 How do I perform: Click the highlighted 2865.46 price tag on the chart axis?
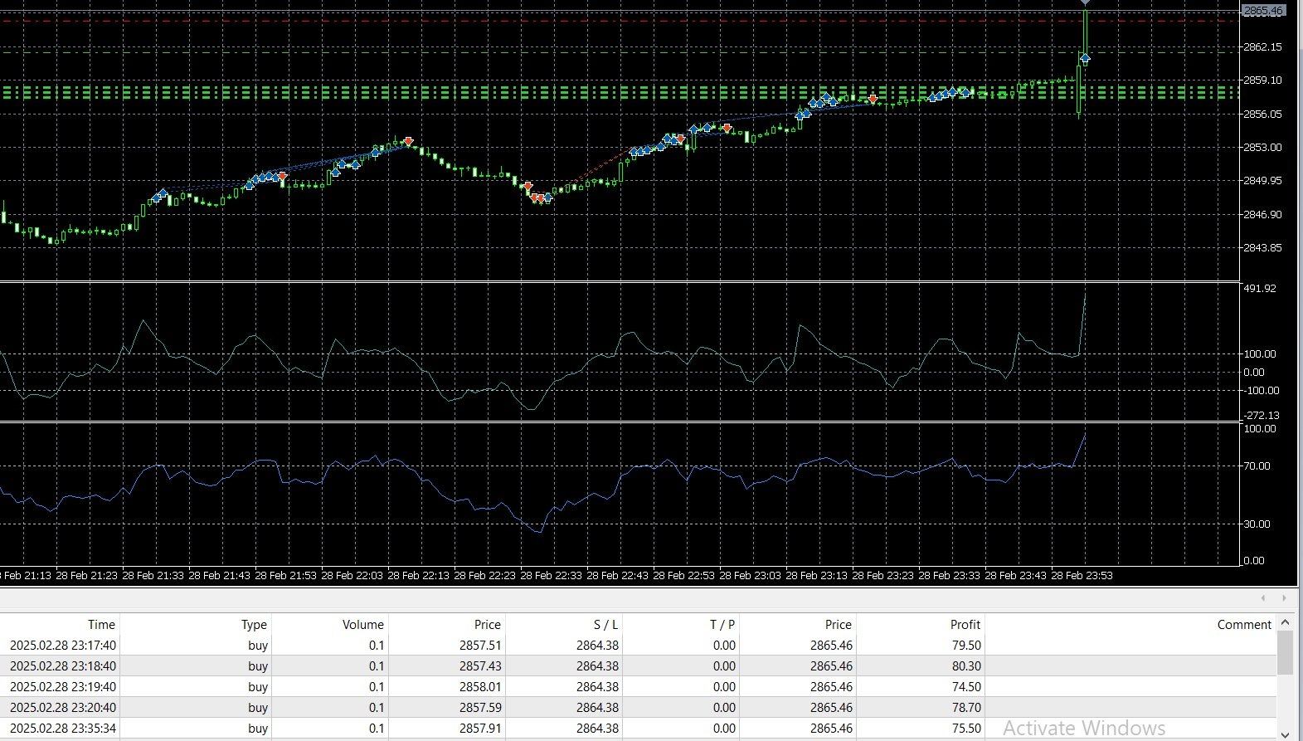coord(1263,11)
